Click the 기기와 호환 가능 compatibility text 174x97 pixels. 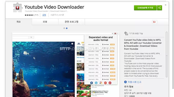click(136, 33)
